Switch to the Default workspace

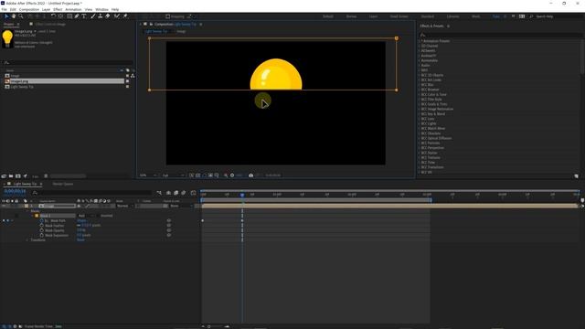click(328, 16)
